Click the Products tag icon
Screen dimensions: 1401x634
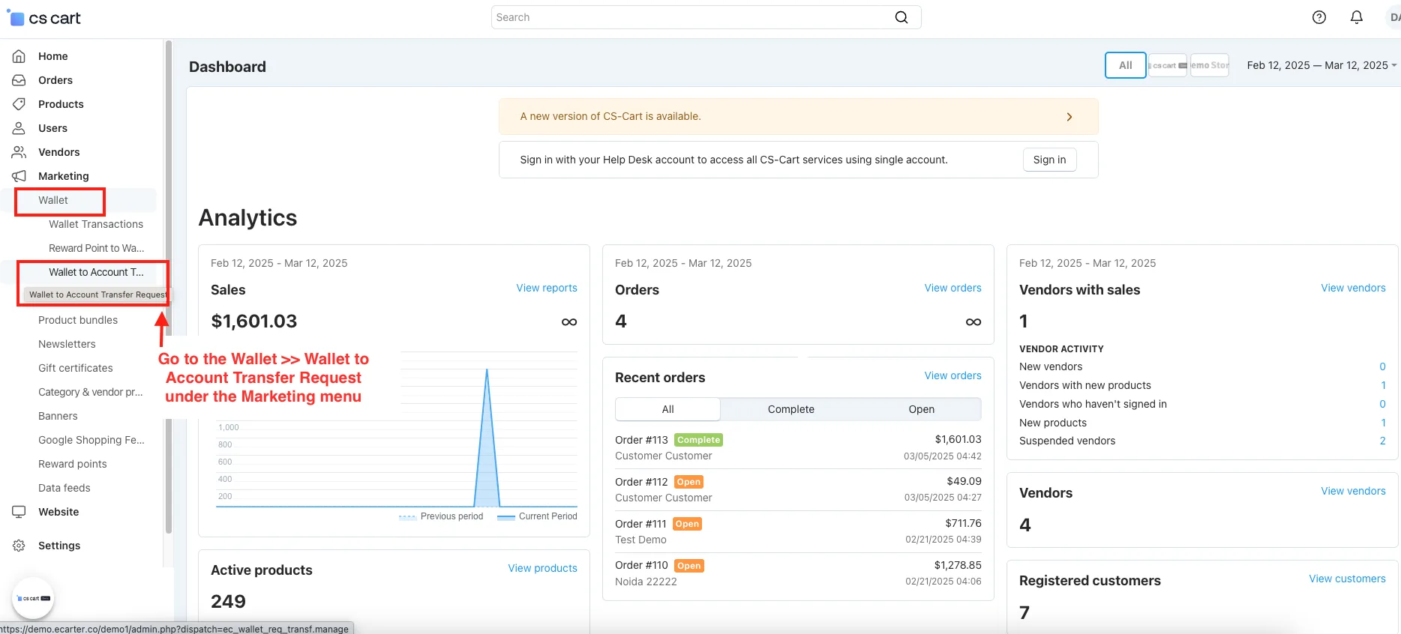point(19,104)
